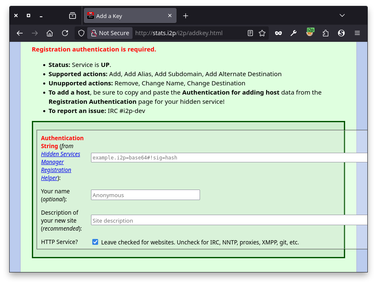Viewport: 377px width, 285px height.
Task: Go back to the previous page
Action: coord(20,33)
